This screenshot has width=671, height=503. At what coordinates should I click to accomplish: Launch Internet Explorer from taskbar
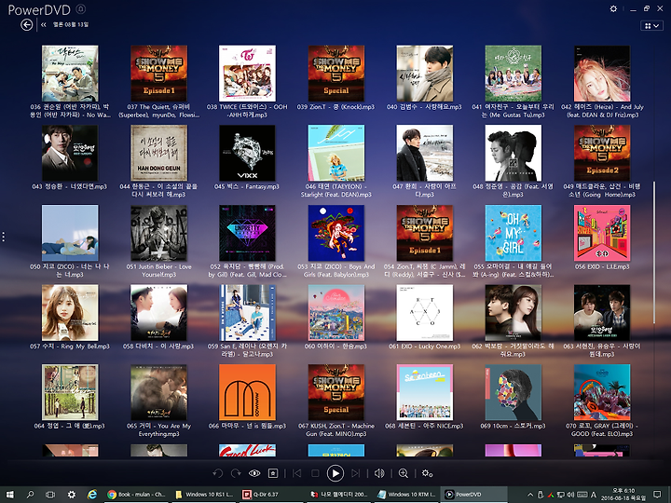tap(91, 495)
